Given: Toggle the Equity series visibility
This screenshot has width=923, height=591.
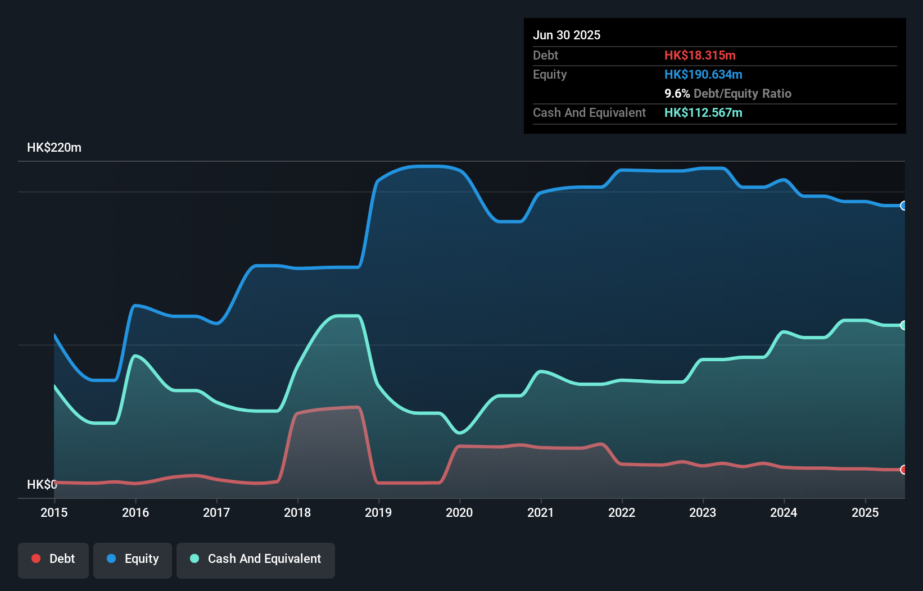Looking at the screenshot, I should click(132, 558).
